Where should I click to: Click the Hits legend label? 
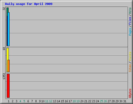[x=130, y=11]
